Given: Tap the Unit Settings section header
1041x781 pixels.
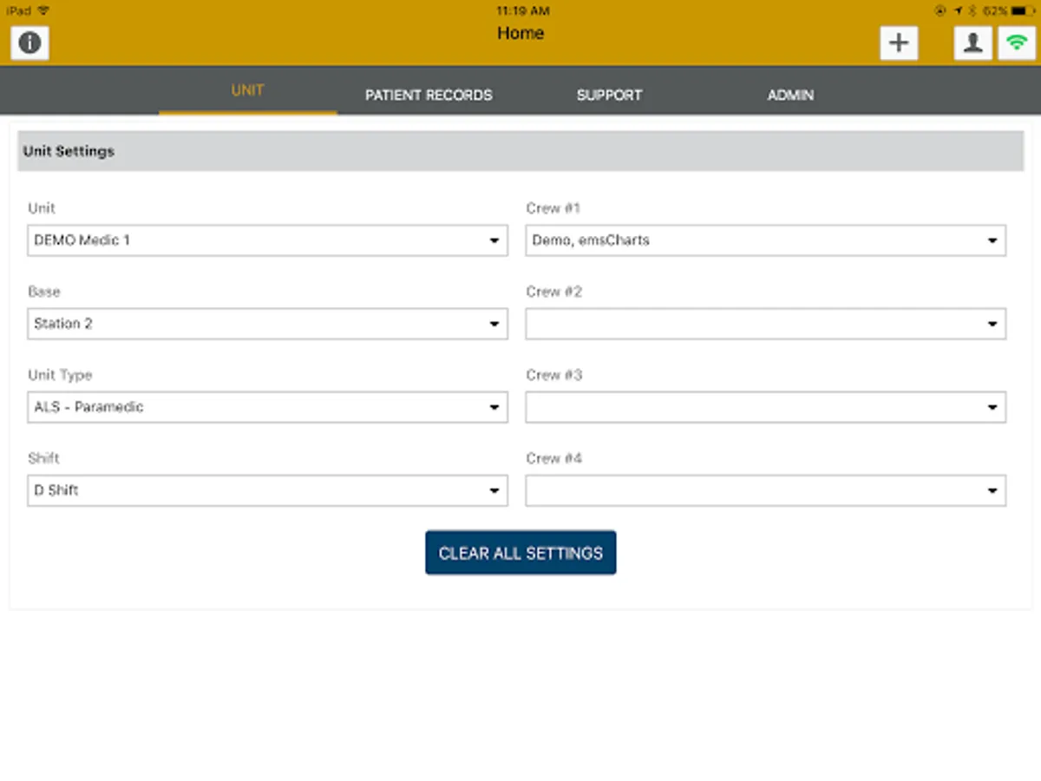Looking at the screenshot, I should point(520,151).
